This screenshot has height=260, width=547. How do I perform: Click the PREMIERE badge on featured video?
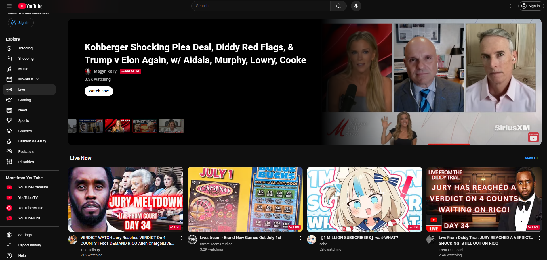click(130, 71)
